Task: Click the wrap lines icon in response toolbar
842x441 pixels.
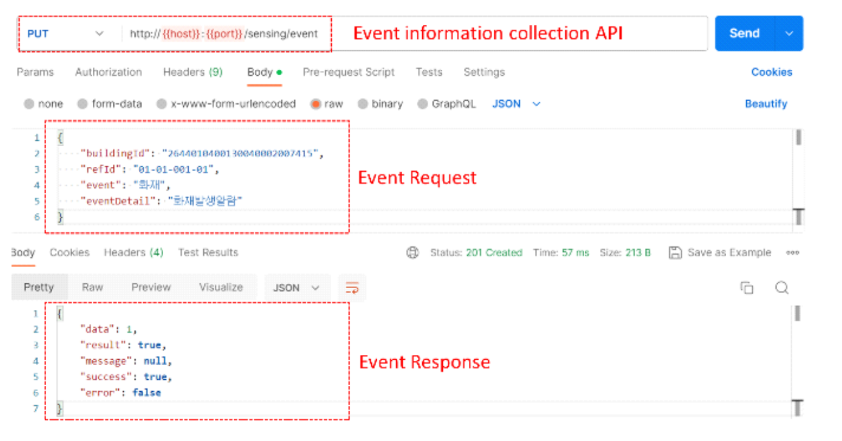Action: coord(352,288)
